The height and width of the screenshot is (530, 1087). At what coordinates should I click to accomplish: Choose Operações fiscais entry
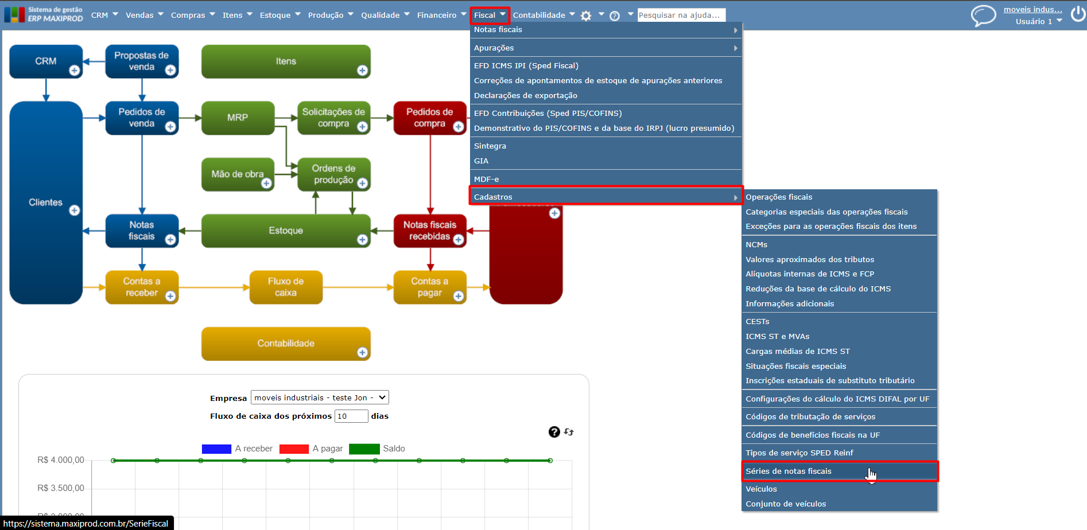click(840, 197)
